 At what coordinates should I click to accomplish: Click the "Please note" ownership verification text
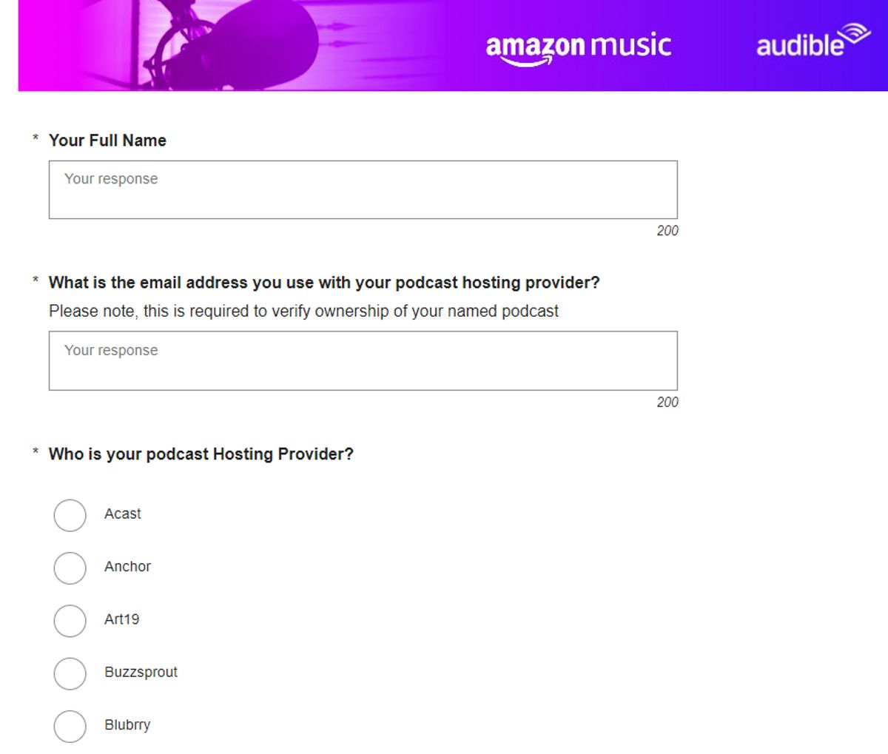coord(303,311)
